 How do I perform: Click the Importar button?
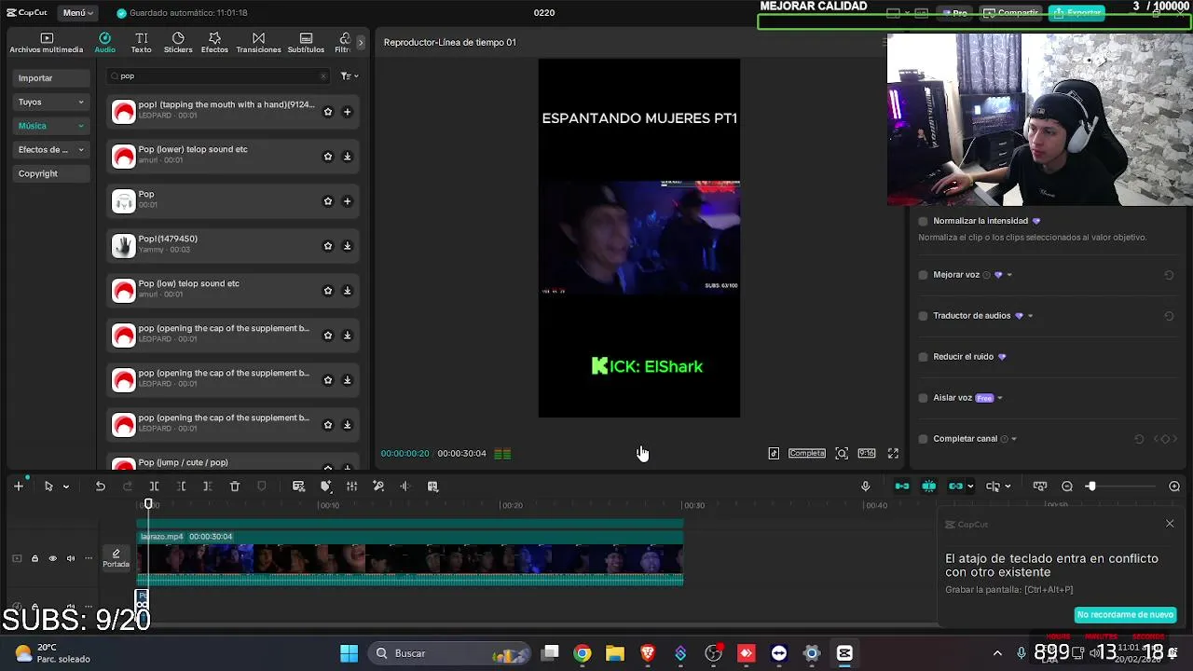tap(51, 78)
